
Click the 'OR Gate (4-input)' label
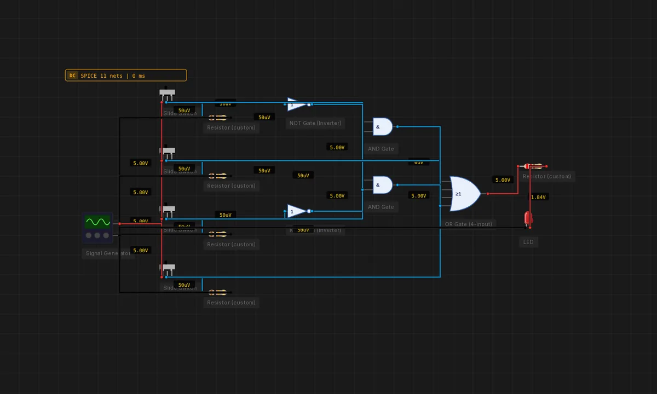coord(468,224)
